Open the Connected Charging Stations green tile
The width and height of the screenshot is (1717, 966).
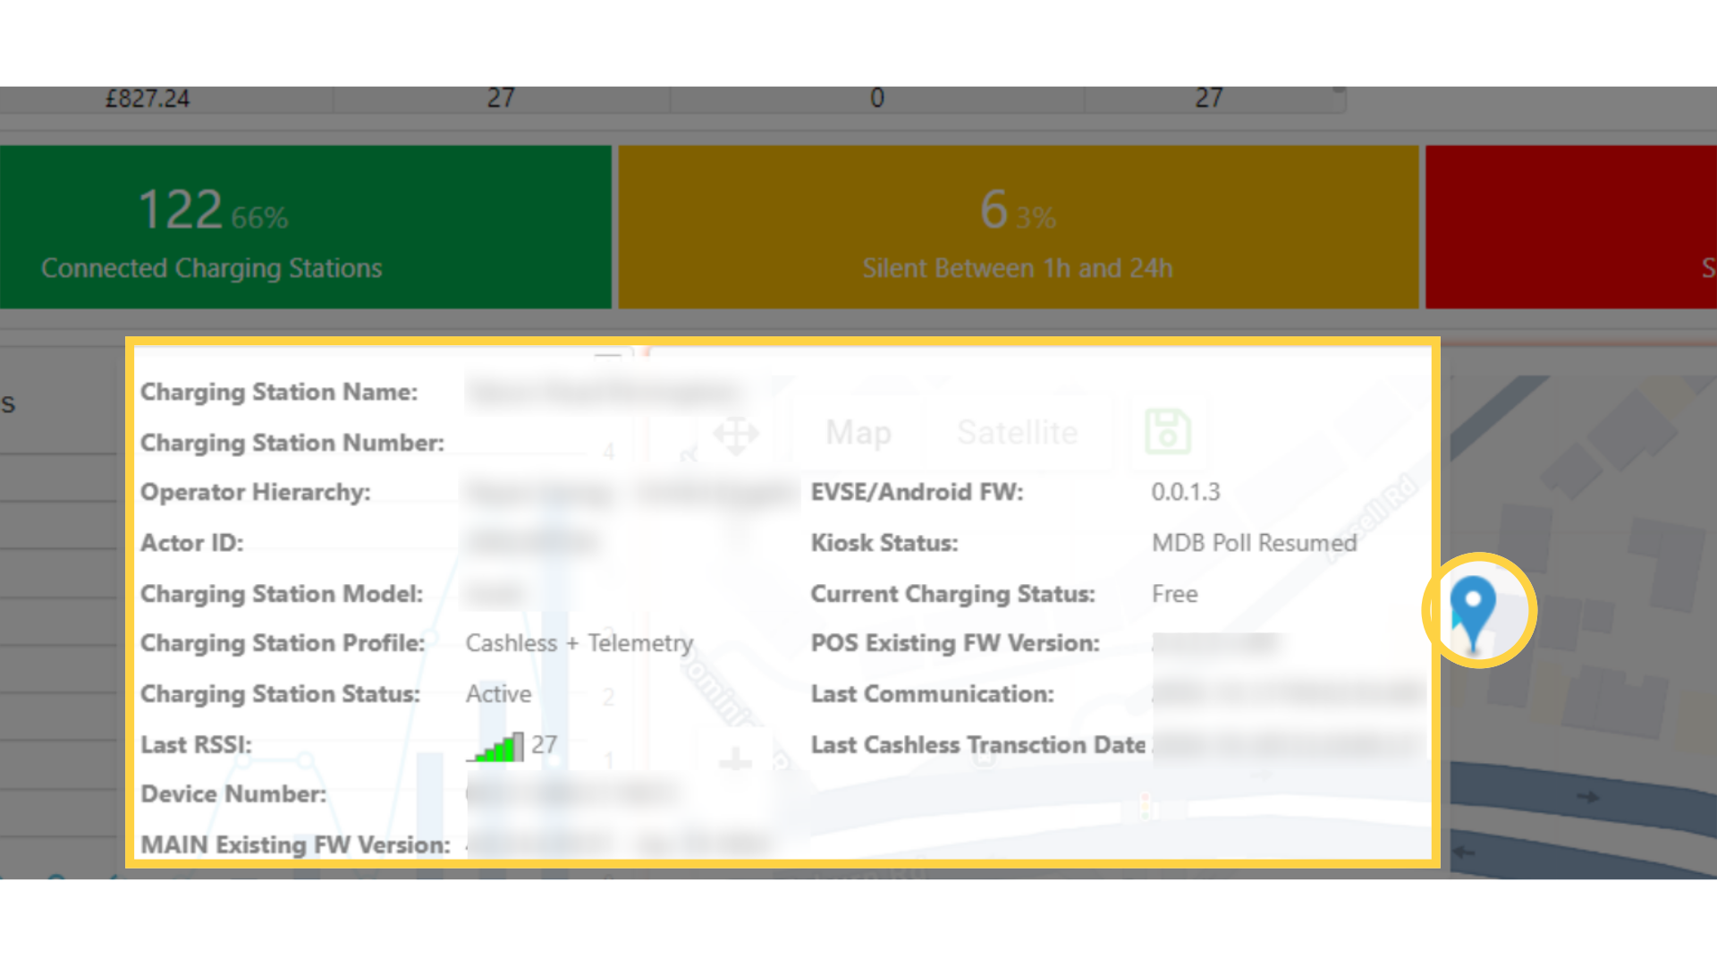click(305, 227)
